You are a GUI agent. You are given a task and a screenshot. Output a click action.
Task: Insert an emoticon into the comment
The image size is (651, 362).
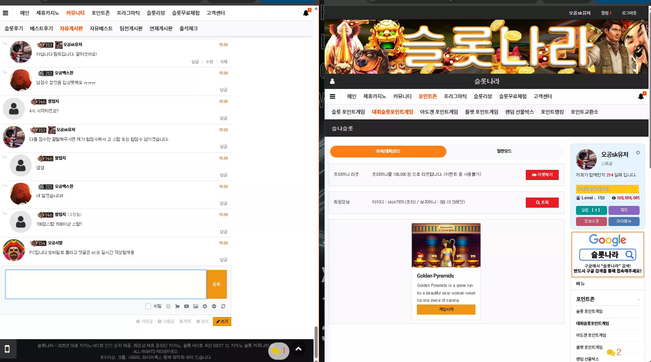point(168,306)
